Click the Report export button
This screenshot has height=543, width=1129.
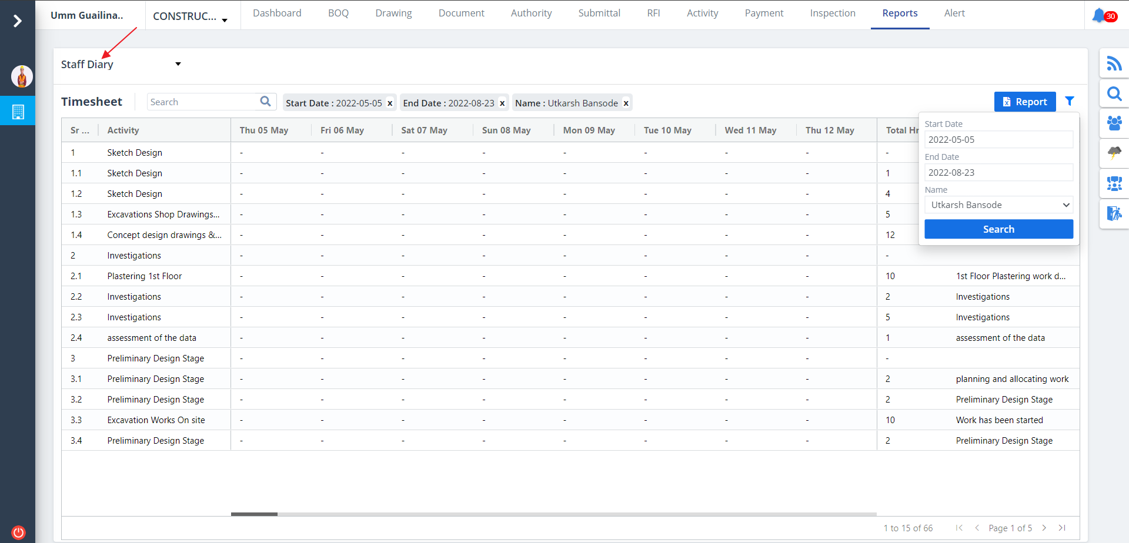point(1024,102)
